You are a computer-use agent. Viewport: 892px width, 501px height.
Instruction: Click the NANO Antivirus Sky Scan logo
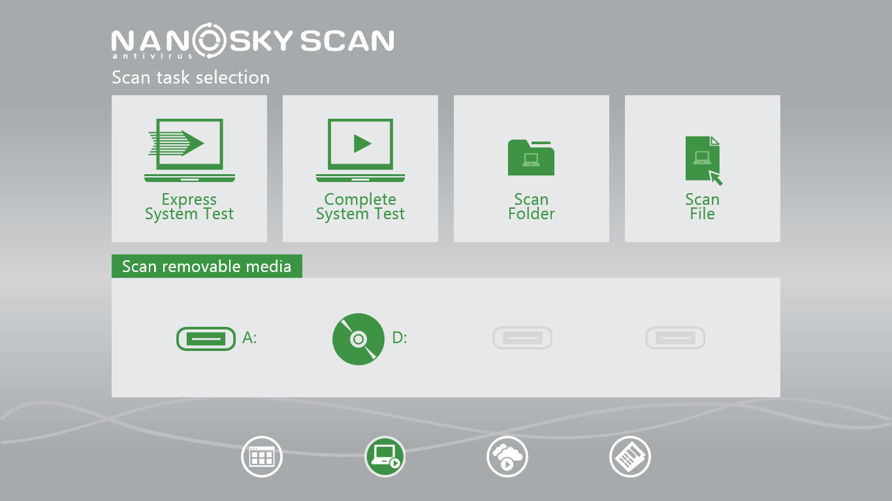(252, 40)
